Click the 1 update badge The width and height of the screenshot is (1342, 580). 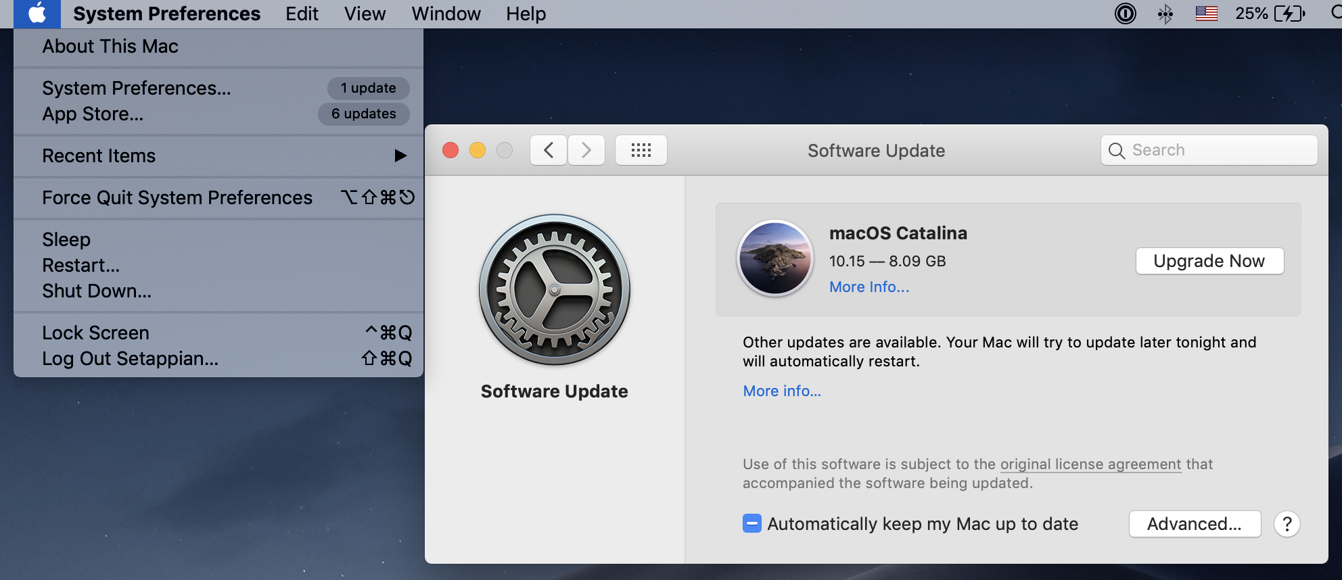tap(368, 89)
